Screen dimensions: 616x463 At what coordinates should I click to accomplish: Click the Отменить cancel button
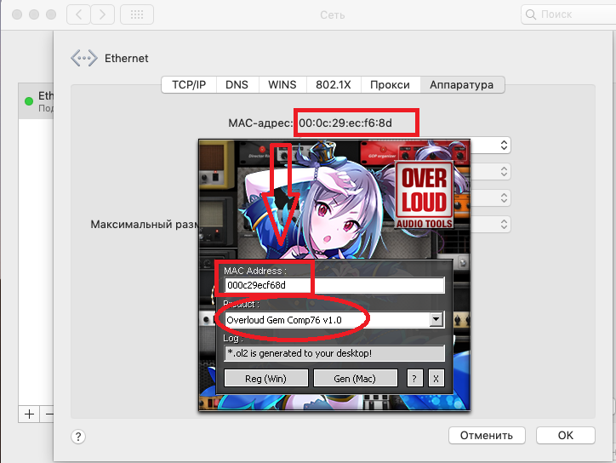tap(487, 435)
